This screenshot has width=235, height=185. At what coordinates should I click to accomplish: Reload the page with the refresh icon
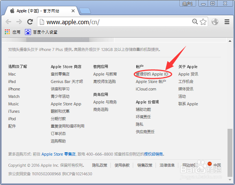(x=30, y=22)
